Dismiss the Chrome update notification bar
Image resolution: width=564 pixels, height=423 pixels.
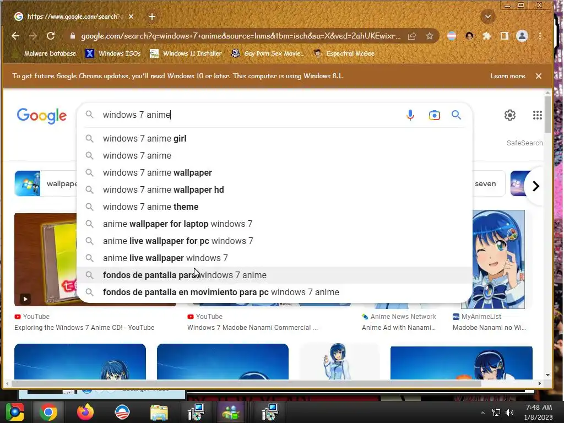coord(539,76)
